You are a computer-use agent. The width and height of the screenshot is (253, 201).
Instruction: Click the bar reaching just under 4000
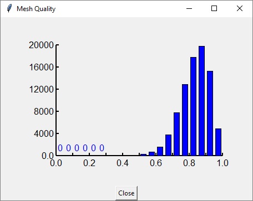click(168, 145)
